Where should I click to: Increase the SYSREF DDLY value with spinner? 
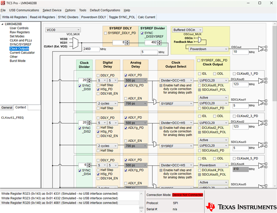click(127, 41)
